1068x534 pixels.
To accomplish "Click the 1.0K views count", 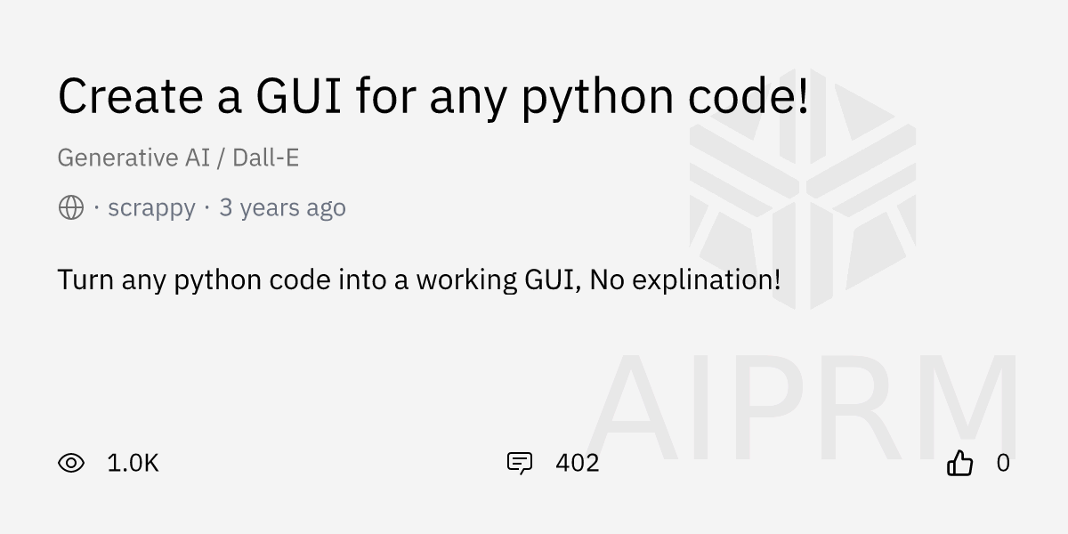I will coord(133,463).
